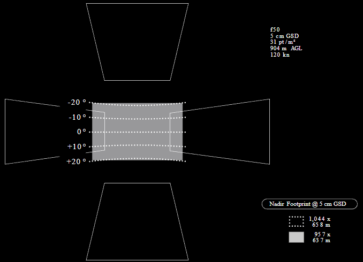Viewport: 363px width, 262px height.
Task: Click the 1,044 x 658 m dimension text
Action: 320,222
